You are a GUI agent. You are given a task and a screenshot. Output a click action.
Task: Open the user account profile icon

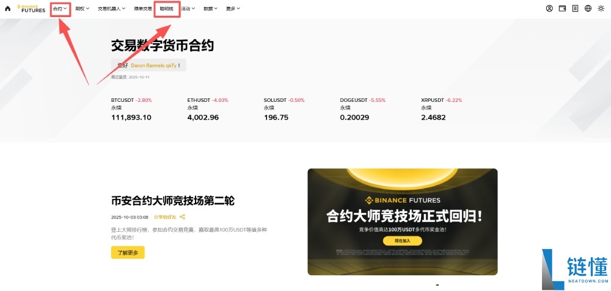click(549, 8)
